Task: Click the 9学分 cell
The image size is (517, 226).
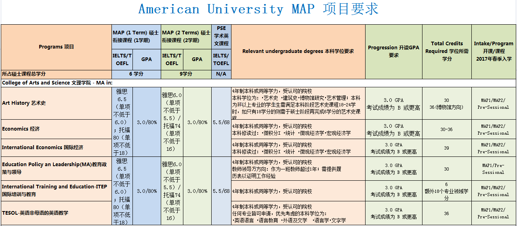Action: 186,74
